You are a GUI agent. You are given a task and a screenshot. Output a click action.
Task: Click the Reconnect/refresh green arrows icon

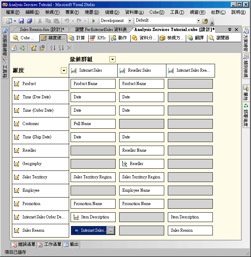pos(22,48)
